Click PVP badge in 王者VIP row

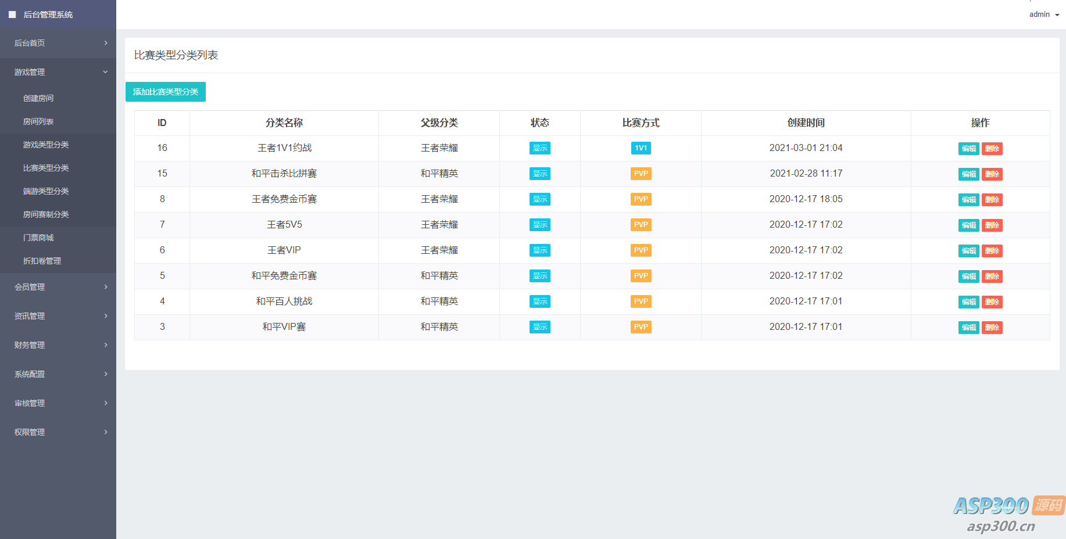[641, 250]
